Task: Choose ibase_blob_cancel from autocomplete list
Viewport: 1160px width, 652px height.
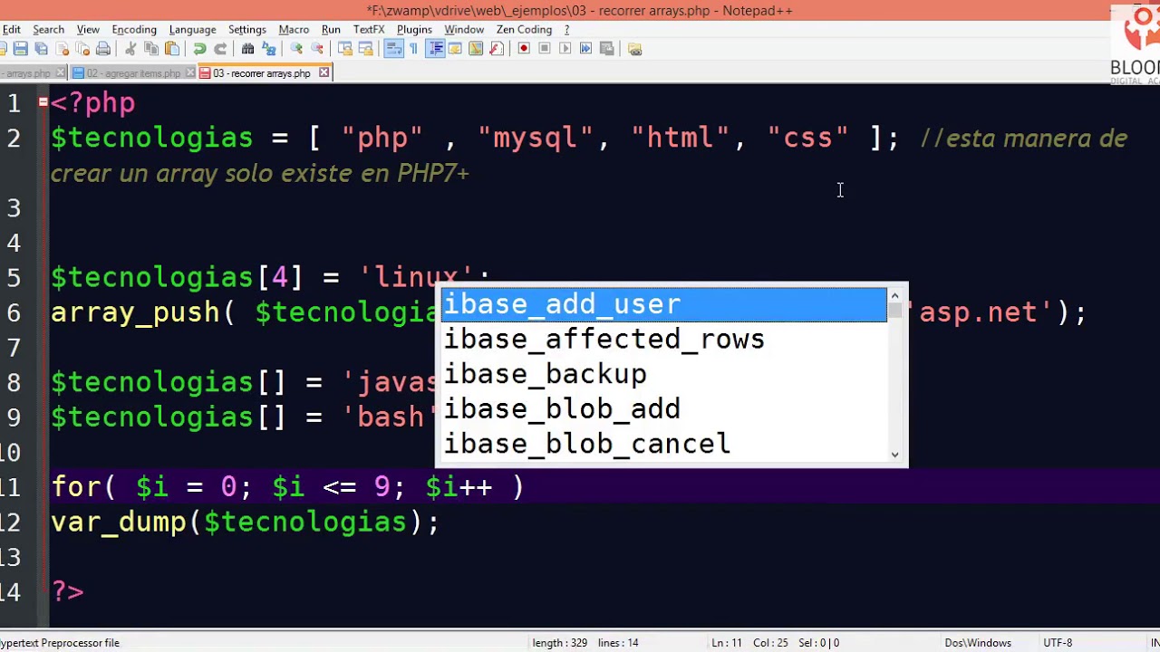Action: click(663, 444)
